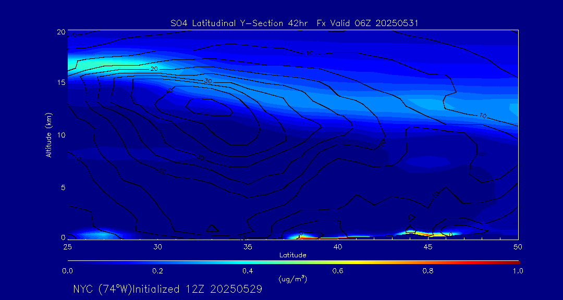The height and width of the screenshot is (300, 563).
Task: Click the "10" contour label on the right edge
Action: (x=483, y=116)
